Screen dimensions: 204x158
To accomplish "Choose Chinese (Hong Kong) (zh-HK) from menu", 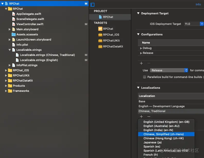I will coord(166,138).
